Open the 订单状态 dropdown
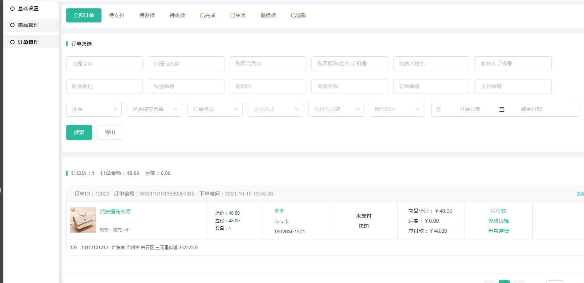 [x=215, y=109]
